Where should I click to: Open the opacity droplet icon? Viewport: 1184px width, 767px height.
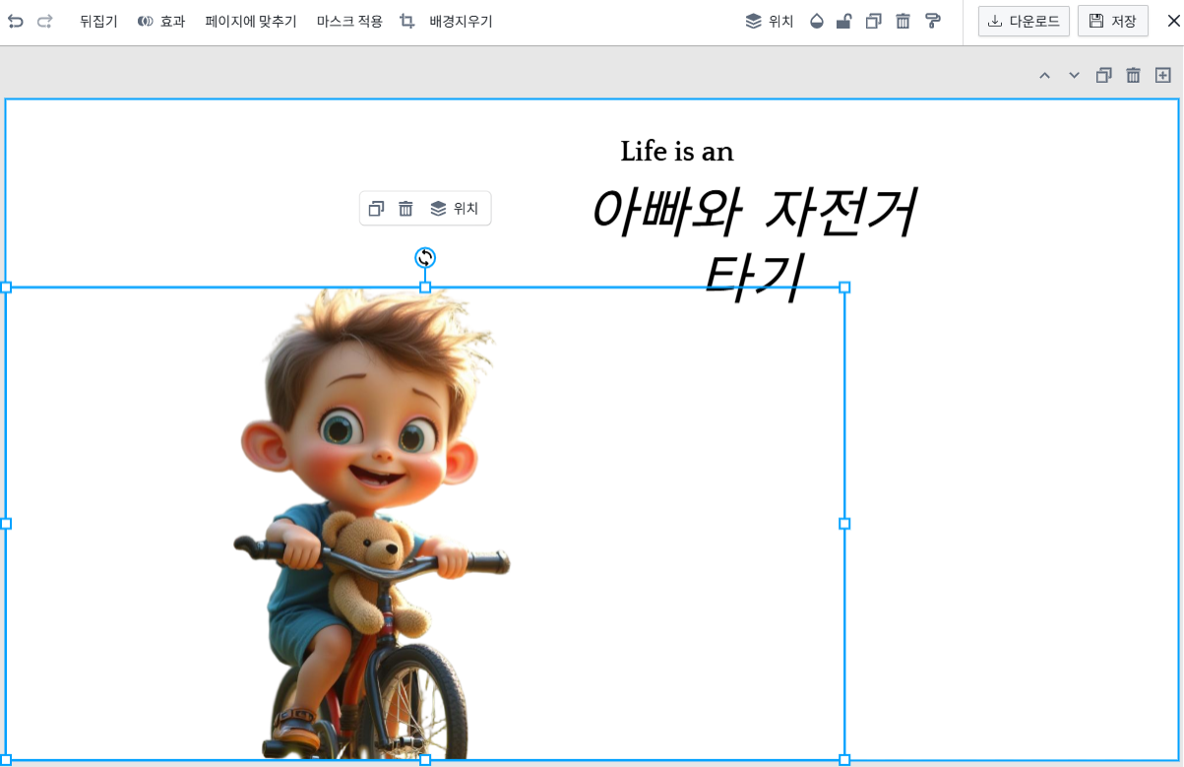(x=816, y=21)
